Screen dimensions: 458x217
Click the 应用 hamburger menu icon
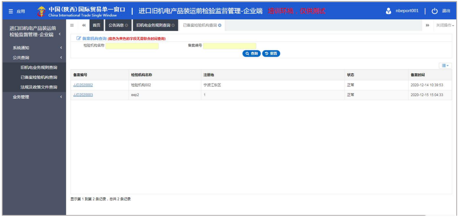[x=11, y=11]
